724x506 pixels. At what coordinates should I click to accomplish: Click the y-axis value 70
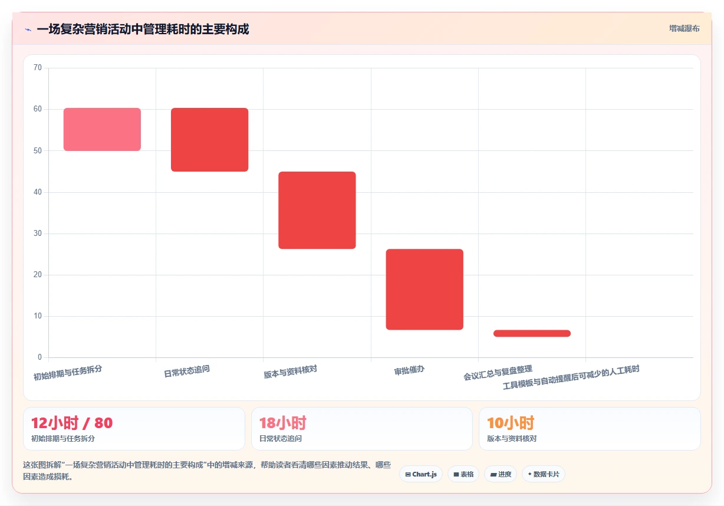38,68
